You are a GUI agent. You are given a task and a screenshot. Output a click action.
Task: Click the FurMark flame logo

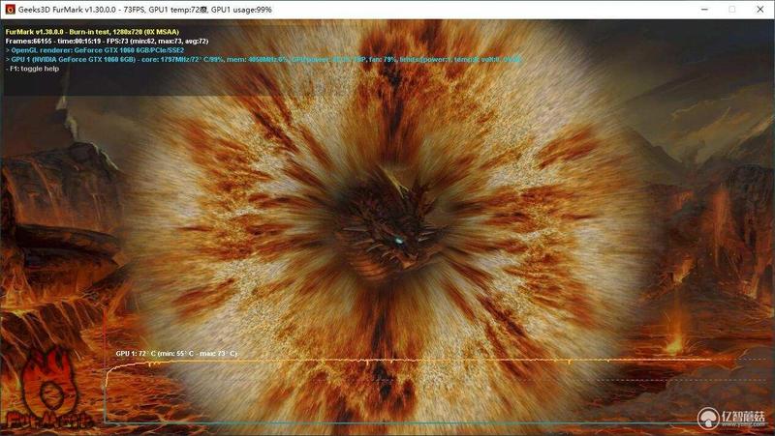(x=48, y=390)
